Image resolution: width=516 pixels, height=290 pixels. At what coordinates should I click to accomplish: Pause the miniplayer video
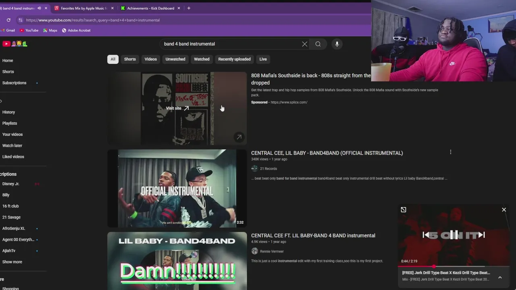tap(454, 235)
